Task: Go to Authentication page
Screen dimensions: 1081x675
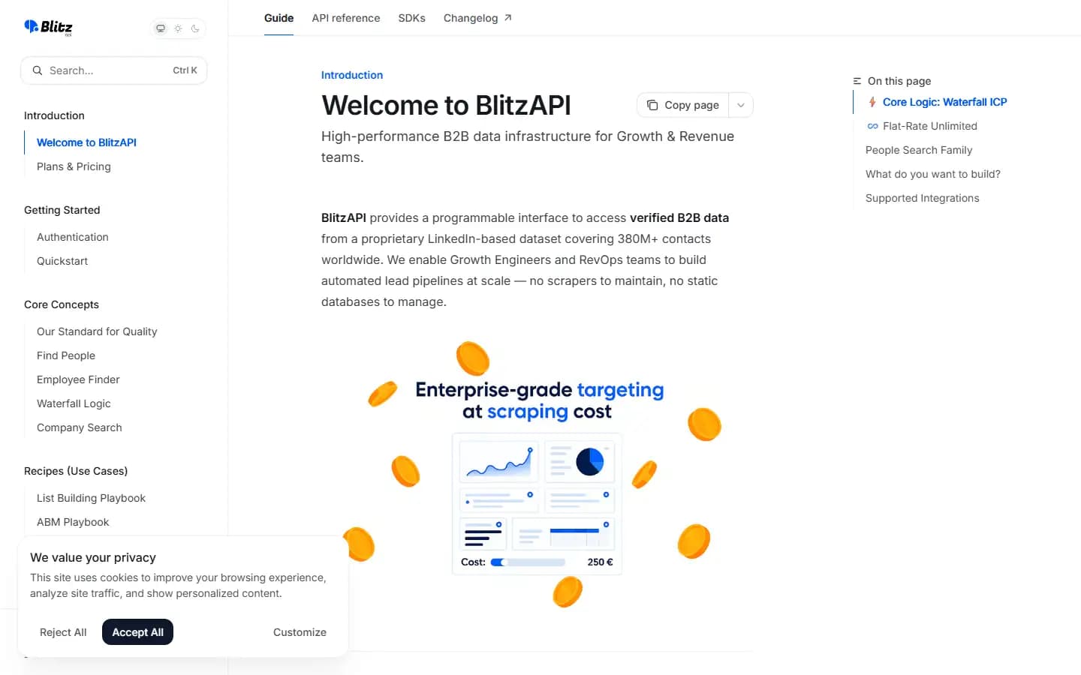Action: pyautogui.click(x=73, y=237)
